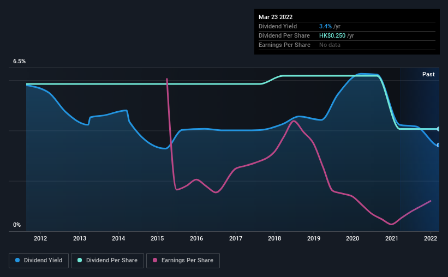
Task: Click the 0% y-axis label
Action: point(17,225)
